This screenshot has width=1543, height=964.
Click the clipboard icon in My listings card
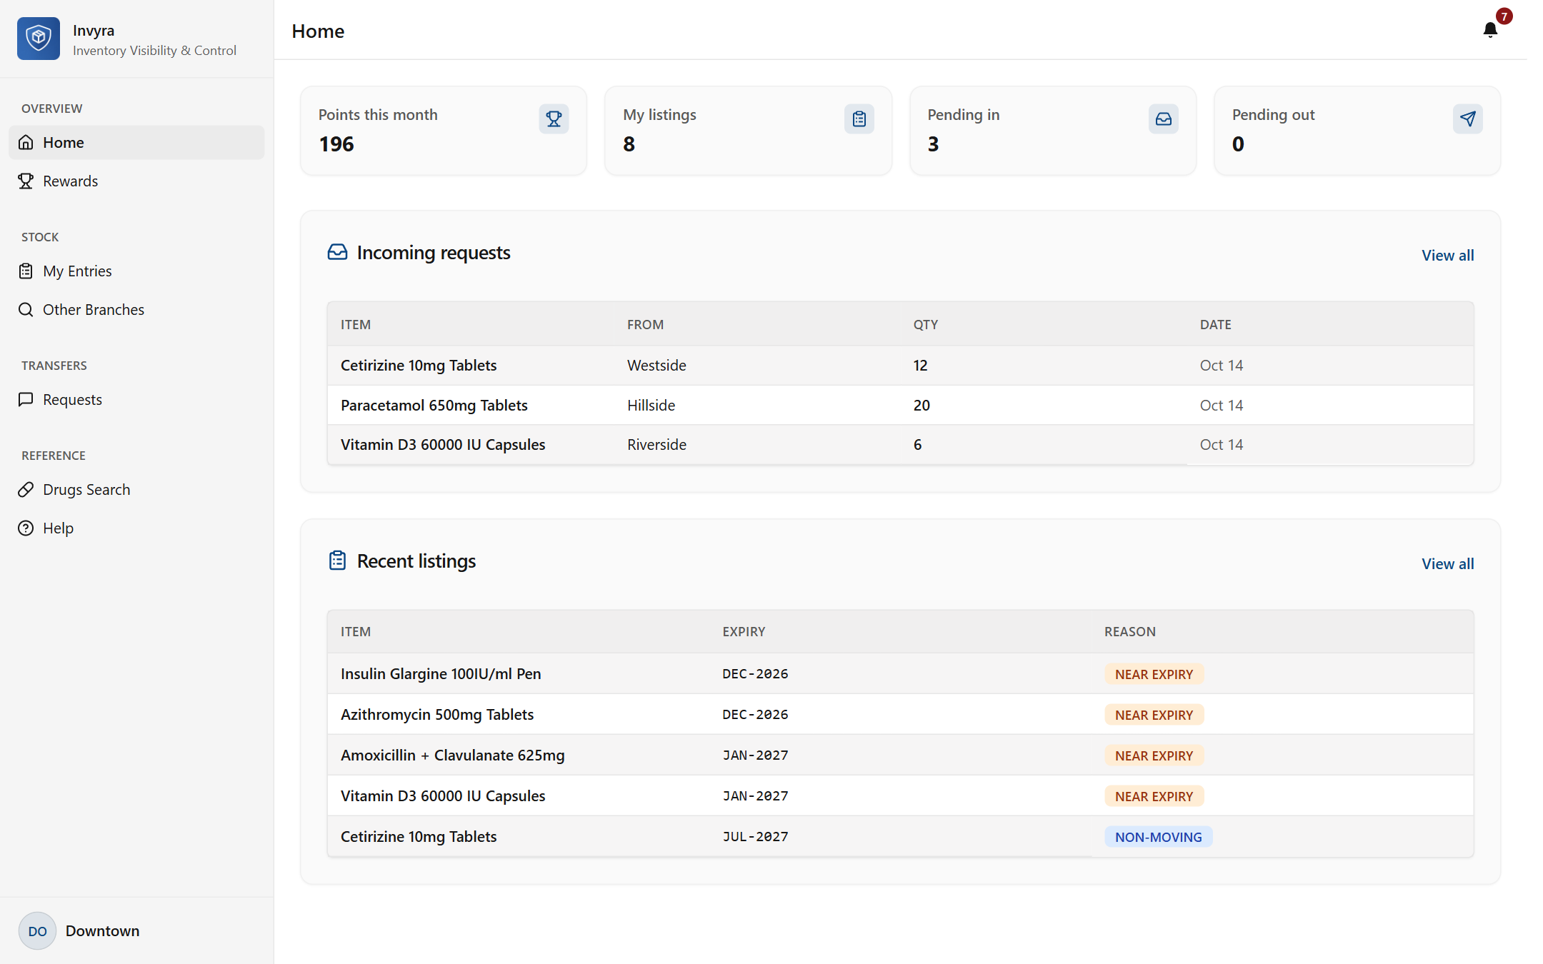click(859, 119)
